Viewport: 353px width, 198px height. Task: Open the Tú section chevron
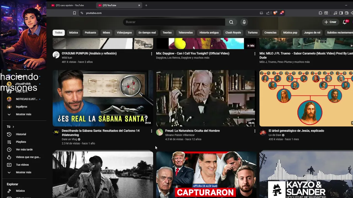coord(13,127)
